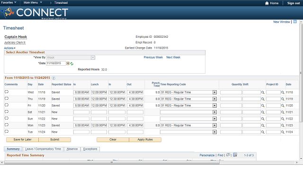Open comment bubble for Mon 11/23
This screenshot has width=303, height=170.
(x=7, y=125)
